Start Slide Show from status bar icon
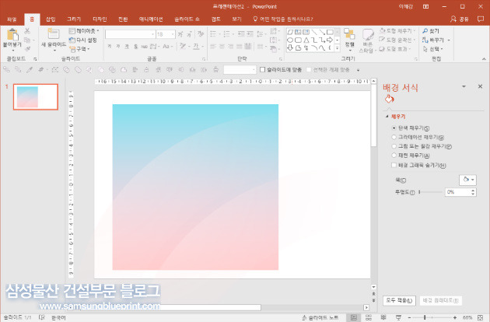Viewport: 490px width, 322px height. [x=398, y=317]
